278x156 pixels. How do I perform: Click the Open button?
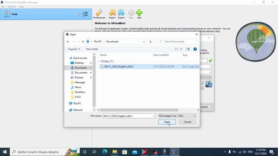(x=167, y=122)
